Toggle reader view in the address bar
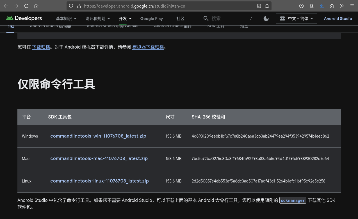This screenshot has height=219, width=358. click(x=259, y=6)
